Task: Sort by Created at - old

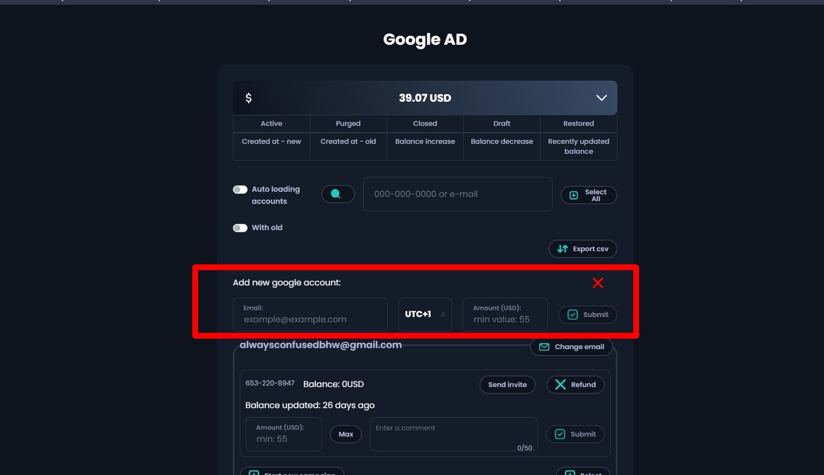Action: 348,146
